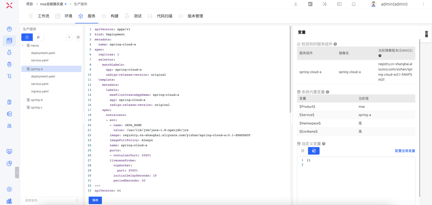This screenshot has width=432, height=205.
Task: Open the notification bell
Action: pos(354,4)
